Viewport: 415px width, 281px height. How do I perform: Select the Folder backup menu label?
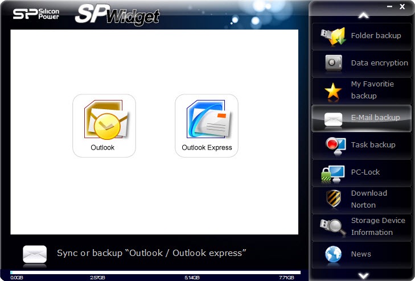click(376, 35)
